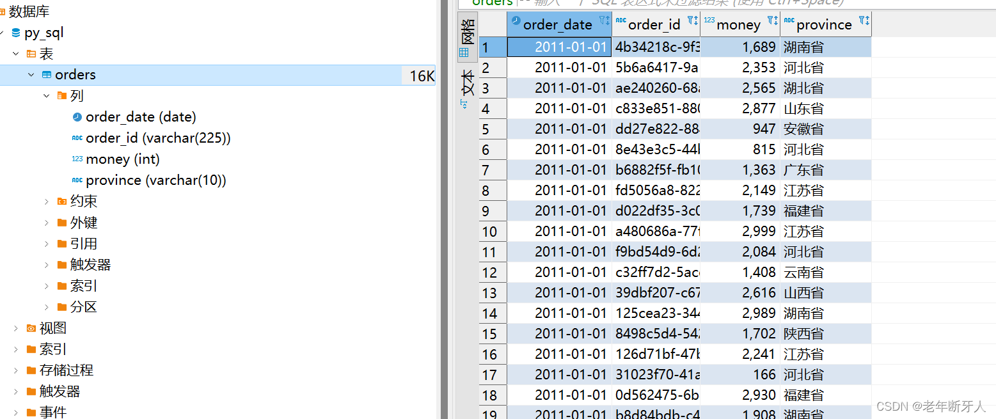Image resolution: width=996 pixels, height=419 pixels.
Task: Click the orders table icon in tree
Action: [x=47, y=75]
